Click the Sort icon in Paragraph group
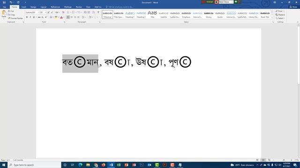The width and height of the screenshot is (300, 168). click(94, 13)
